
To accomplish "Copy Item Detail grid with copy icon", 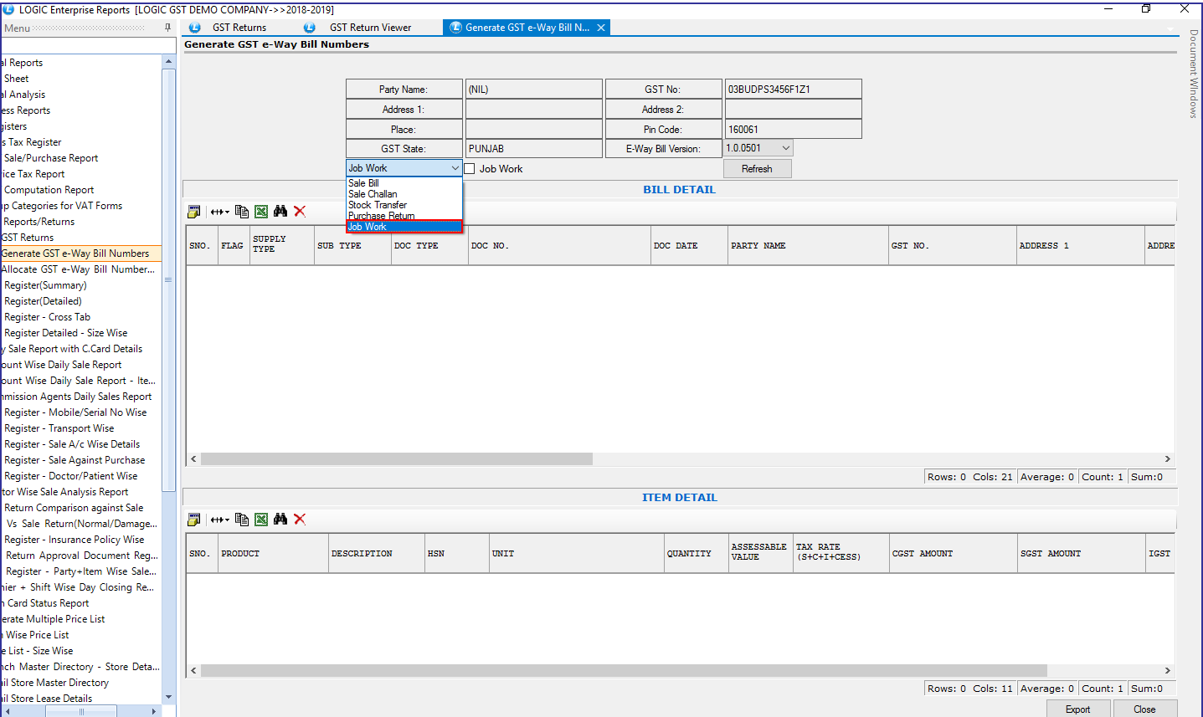I will (242, 520).
